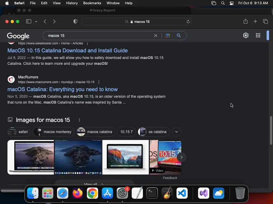
Task: Open Terminal from the Dock
Action: pos(152,193)
